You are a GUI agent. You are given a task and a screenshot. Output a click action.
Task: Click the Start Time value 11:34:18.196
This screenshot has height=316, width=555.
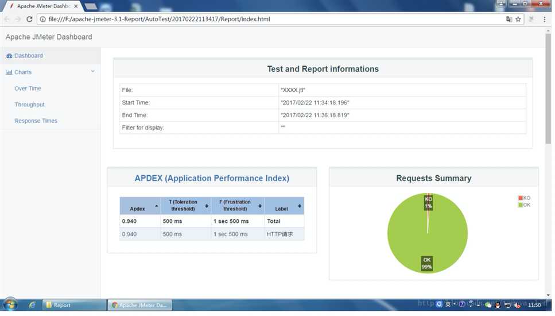(315, 103)
